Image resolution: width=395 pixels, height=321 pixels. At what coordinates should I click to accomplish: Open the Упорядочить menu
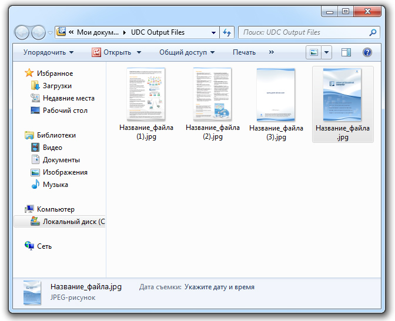tap(48, 52)
